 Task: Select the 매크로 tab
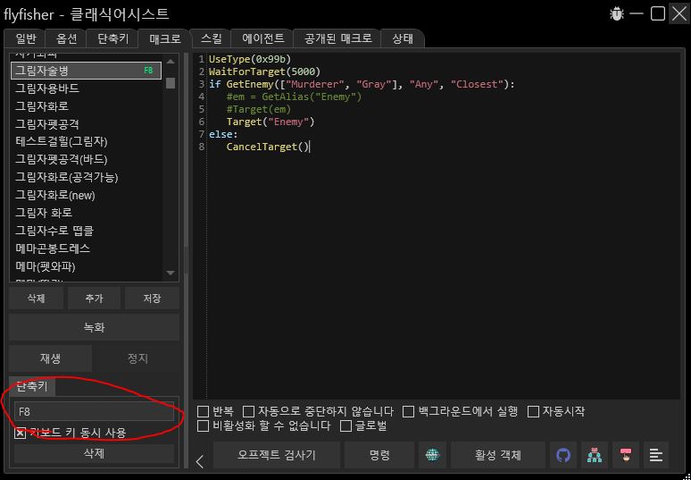(x=165, y=38)
